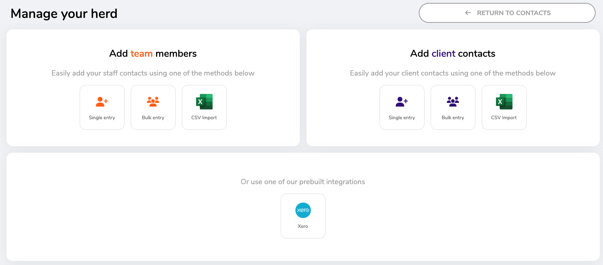Click the "Easily add your staff contacts" description
The image size is (603, 265).
click(153, 73)
